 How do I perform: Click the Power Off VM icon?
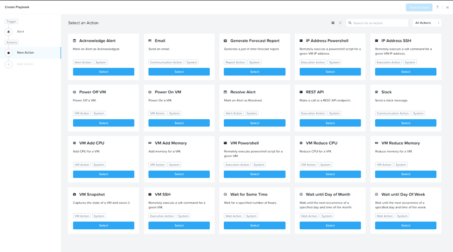[x=74, y=92]
